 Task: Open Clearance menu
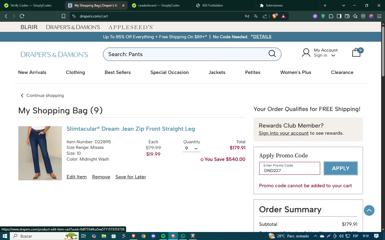coord(342,72)
